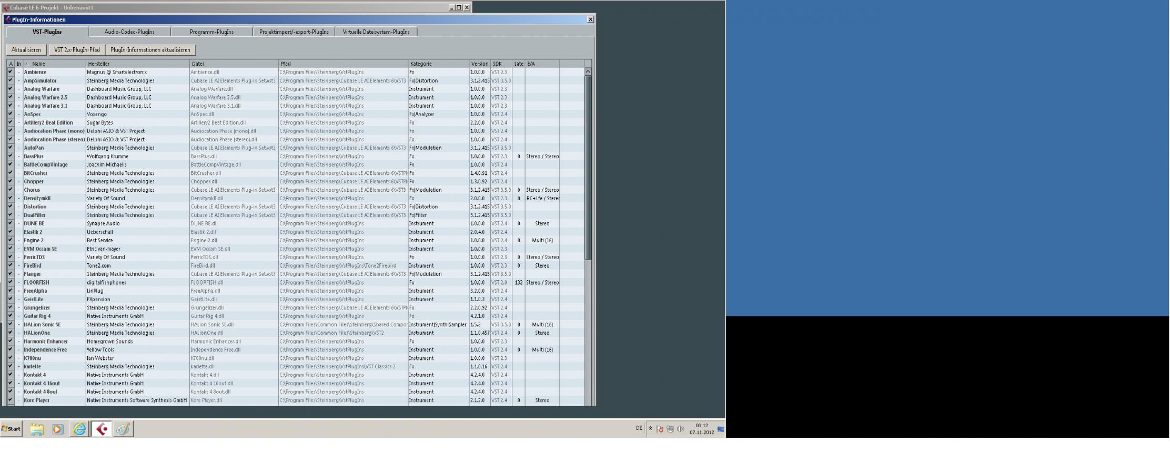Click the FXpansion manufacturer cell
Image resolution: width=1170 pixels, height=454 pixels.
tap(99, 299)
